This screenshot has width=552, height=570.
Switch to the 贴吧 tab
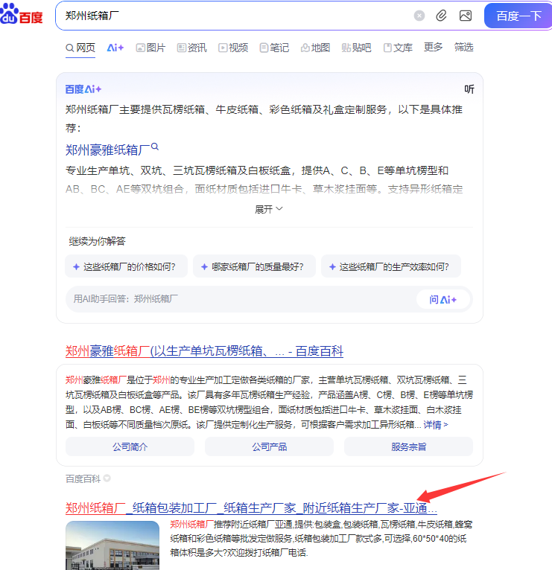click(x=356, y=48)
